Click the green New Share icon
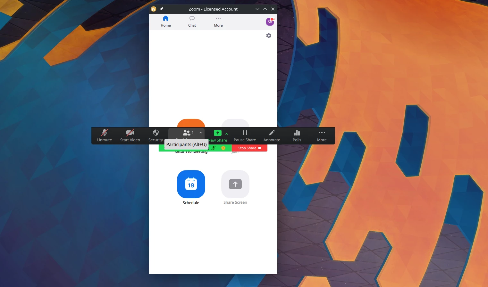The width and height of the screenshot is (488, 287). click(217, 133)
